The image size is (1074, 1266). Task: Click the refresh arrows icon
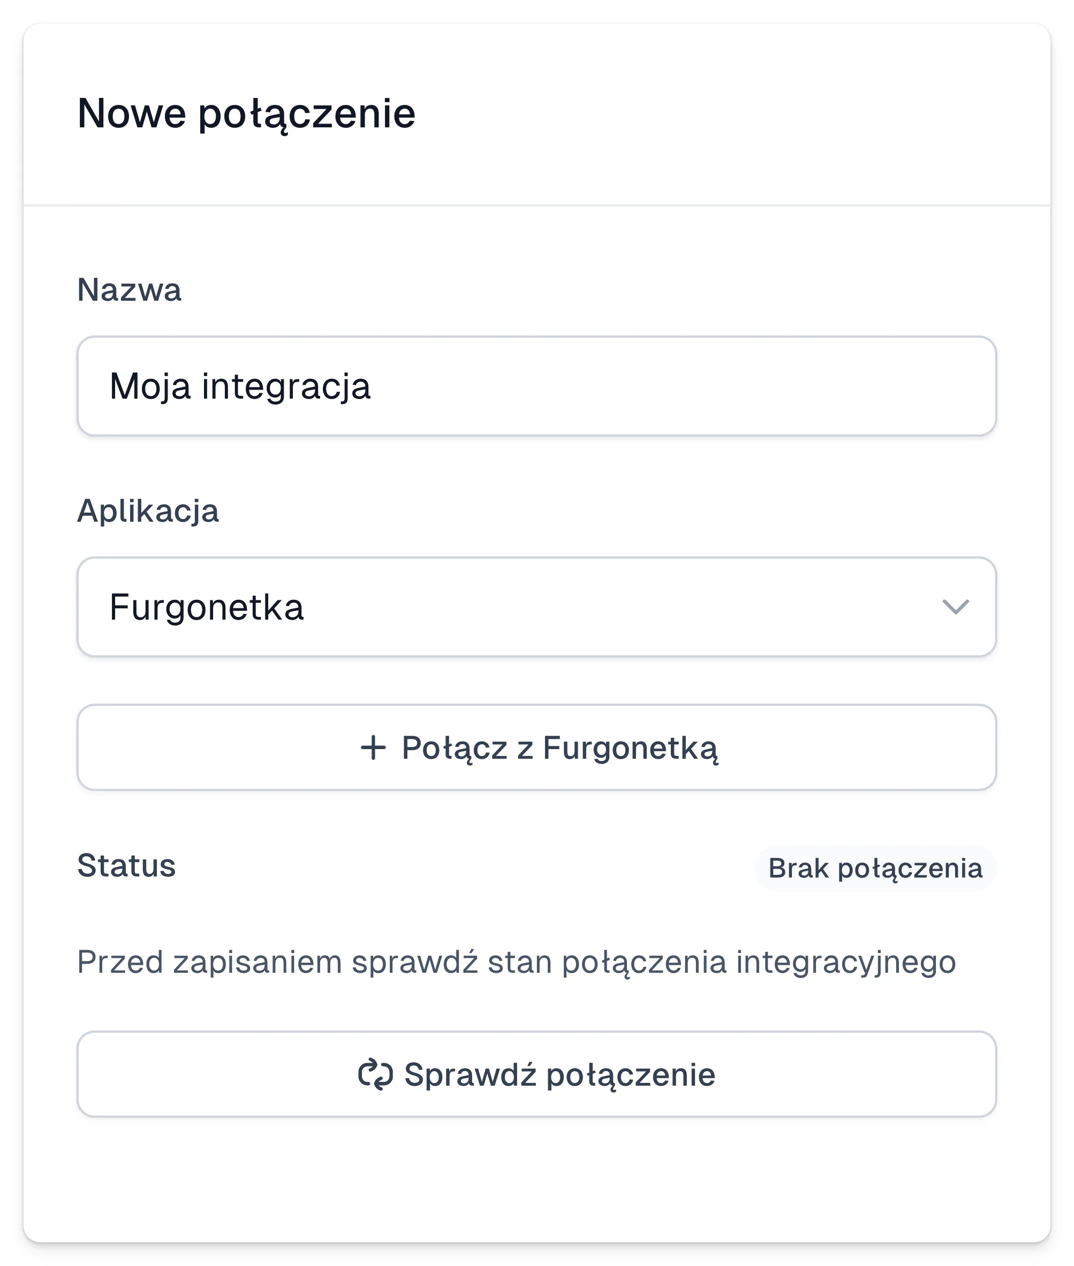point(376,1074)
